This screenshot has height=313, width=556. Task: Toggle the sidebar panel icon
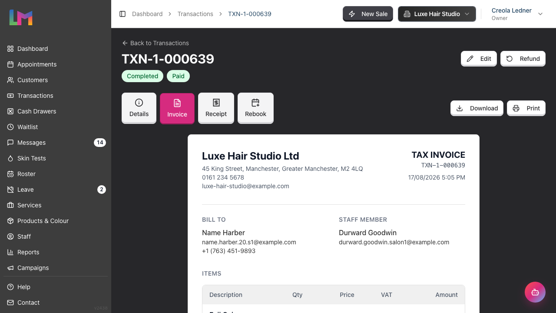pos(122,14)
